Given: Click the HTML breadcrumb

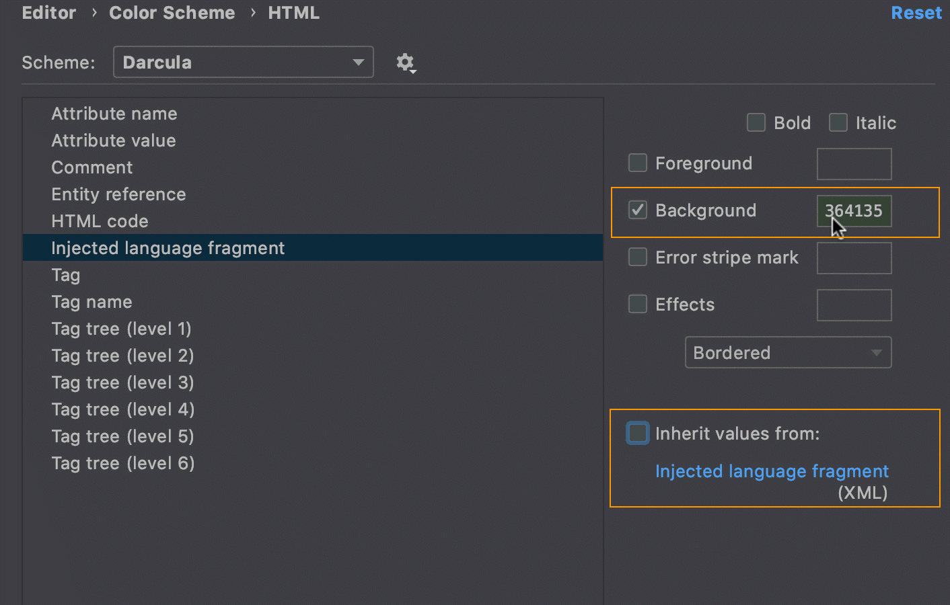Looking at the screenshot, I should click(x=293, y=12).
